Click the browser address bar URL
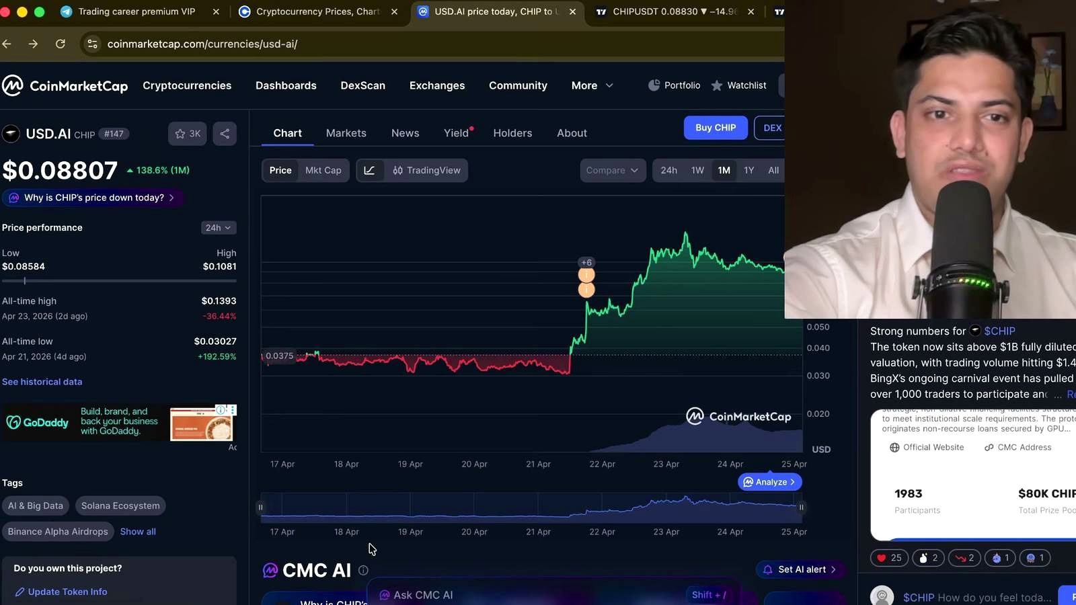Viewport: 1076px width, 605px height. click(x=202, y=44)
